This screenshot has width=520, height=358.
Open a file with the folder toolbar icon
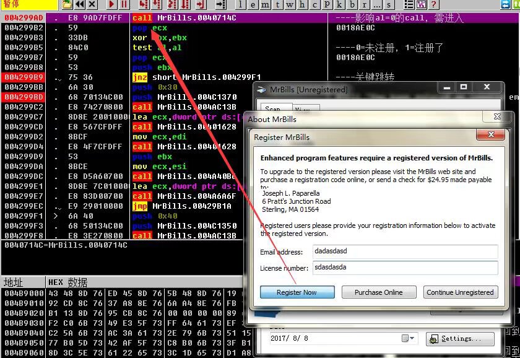pyautogui.click(x=67, y=4)
